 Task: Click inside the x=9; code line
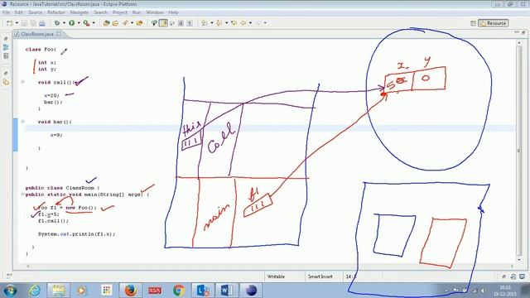56,135
